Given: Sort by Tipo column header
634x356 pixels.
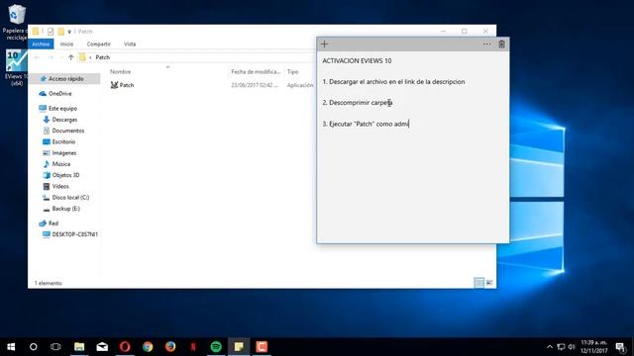Looking at the screenshot, I should coord(293,71).
